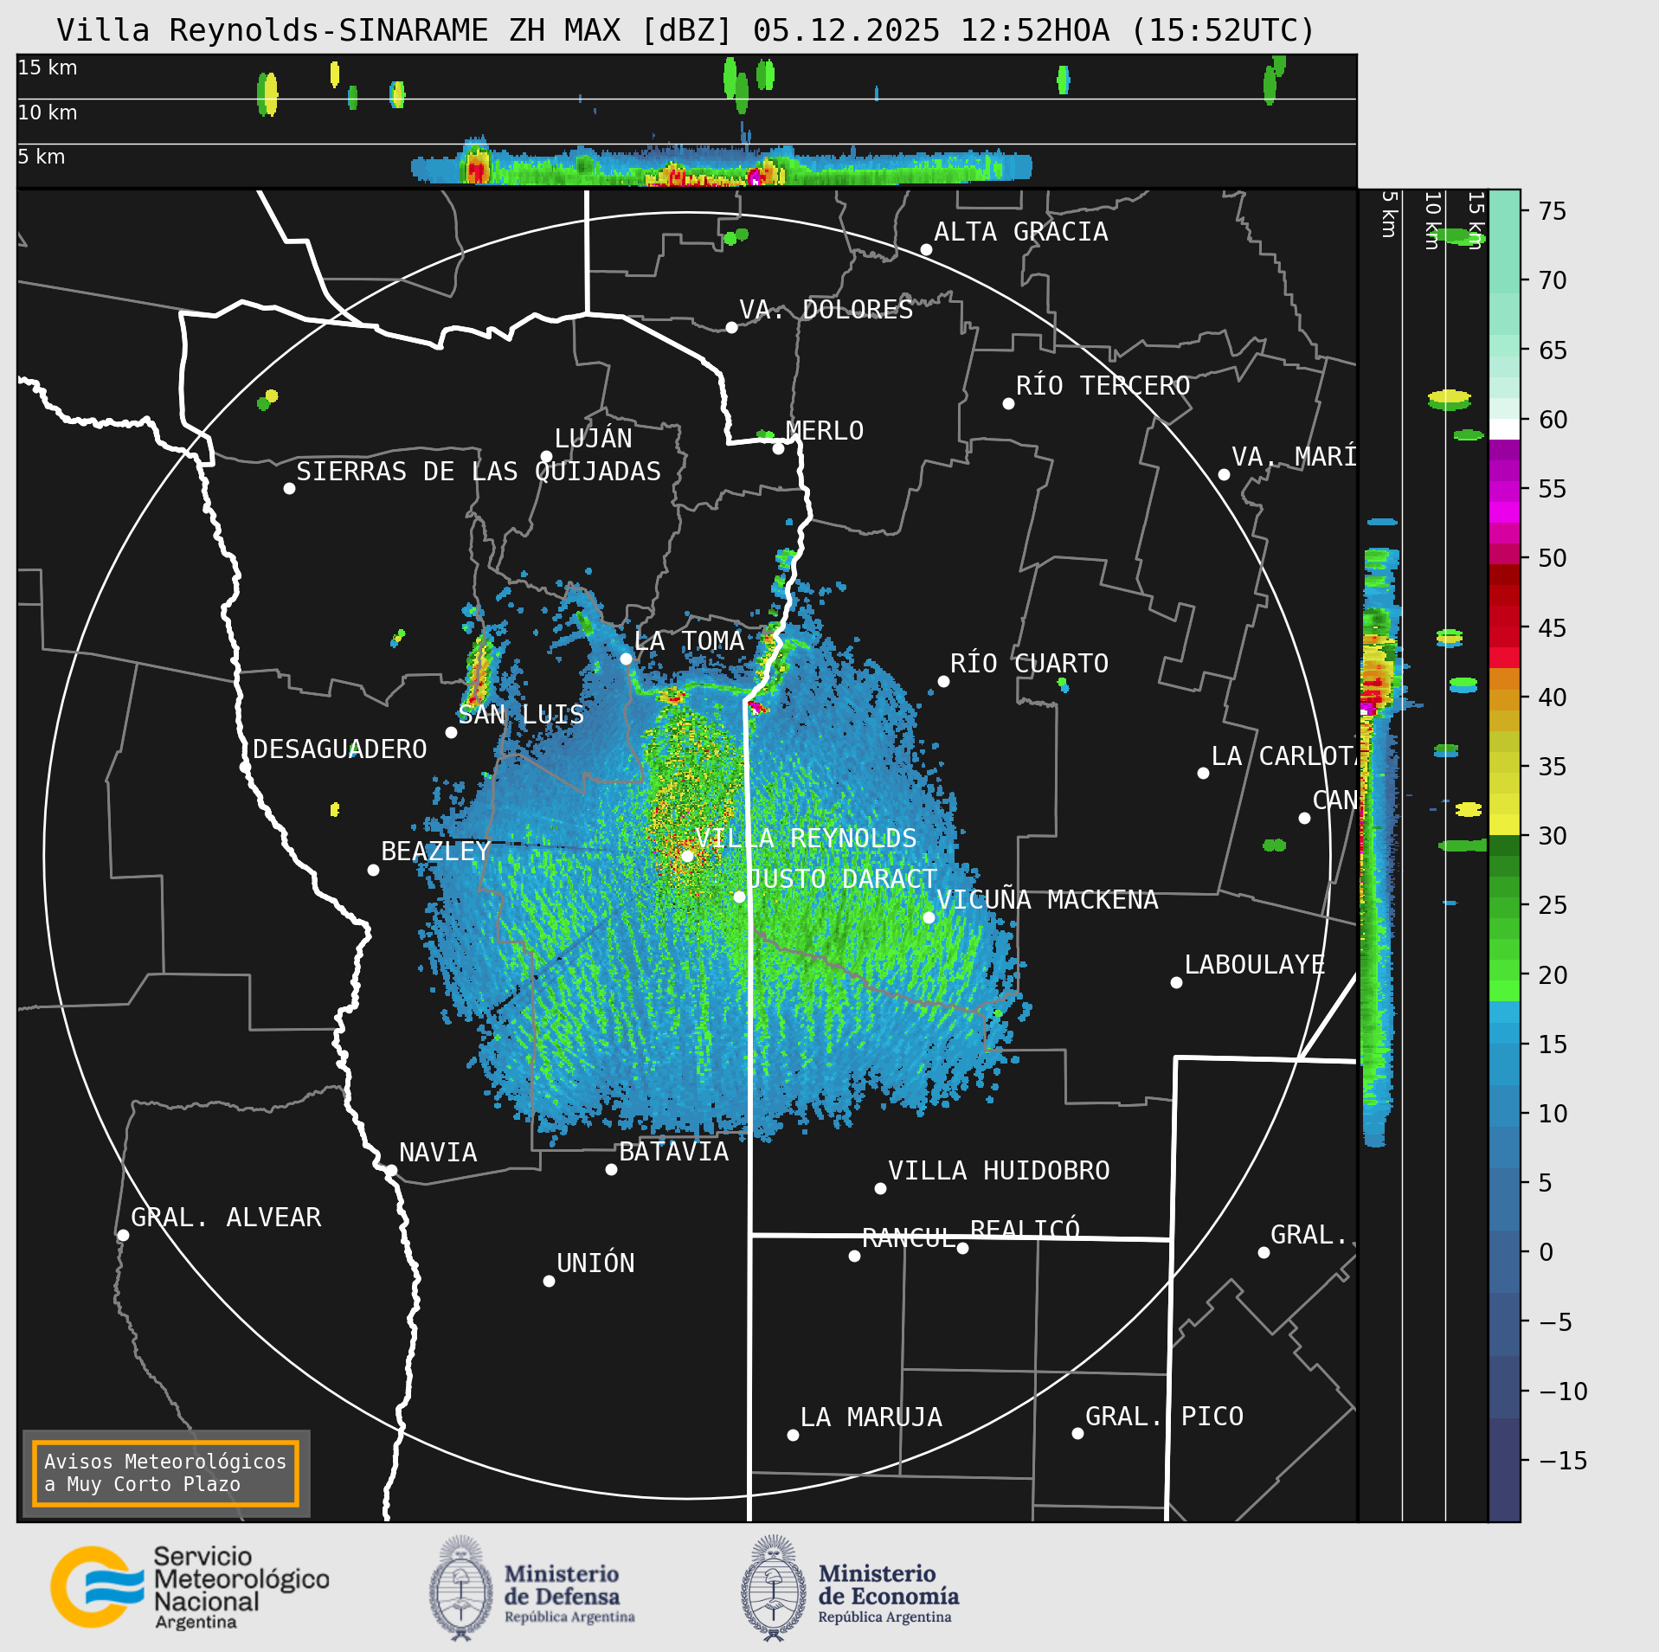Viewport: 1659px width, 1652px height.
Task: Click the VICUÑA MACKENA label
Action: coord(1047,900)
